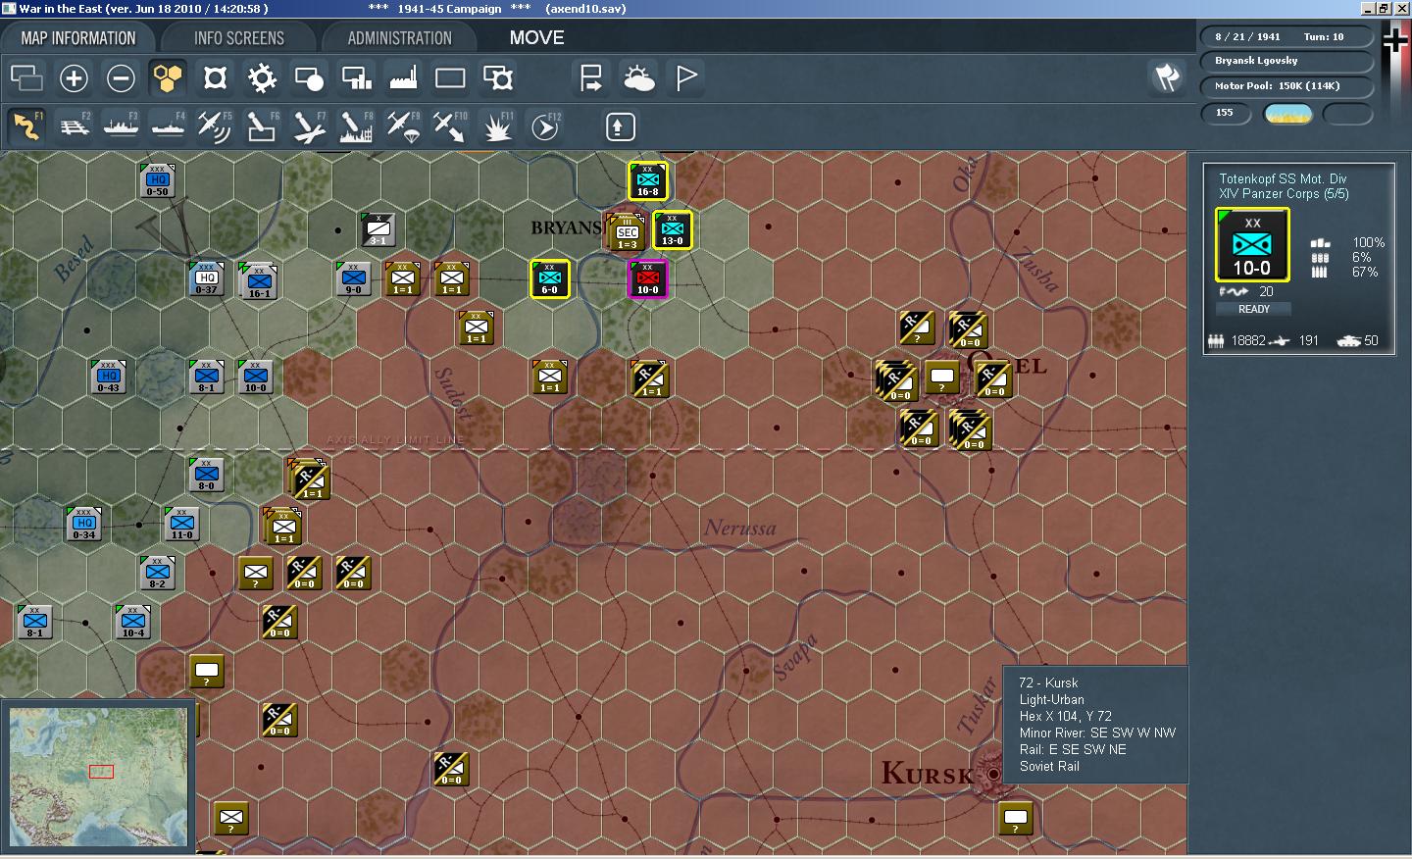
Task: Zoom out with the minus icon
Action: 121,78
